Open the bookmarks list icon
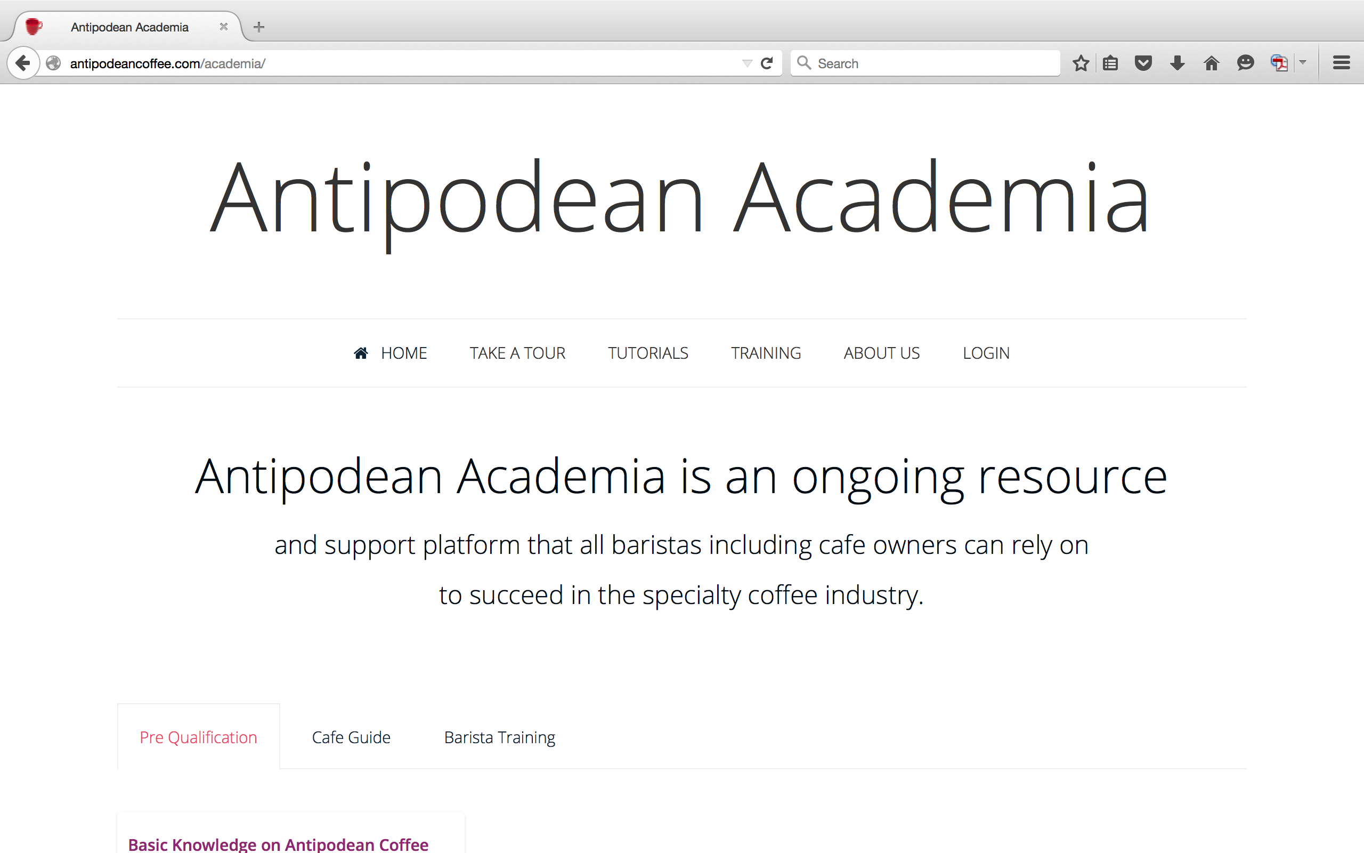 point(1110,63)
